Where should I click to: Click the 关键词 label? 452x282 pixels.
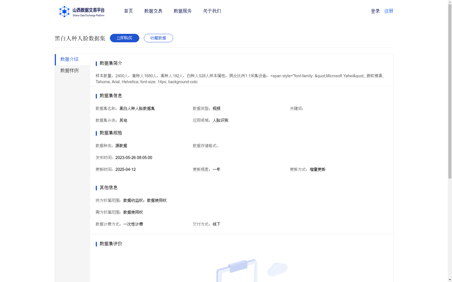point(297,109)
